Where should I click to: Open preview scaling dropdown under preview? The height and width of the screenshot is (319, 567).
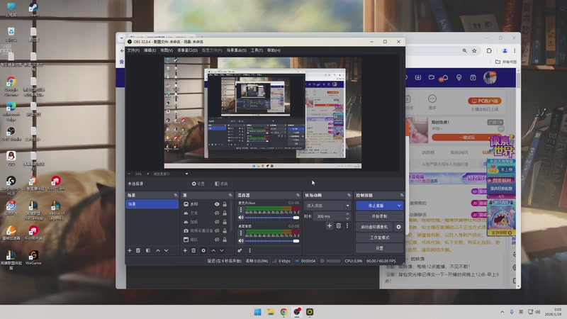186,174
